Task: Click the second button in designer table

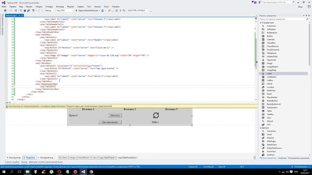Action: (110, 122)
